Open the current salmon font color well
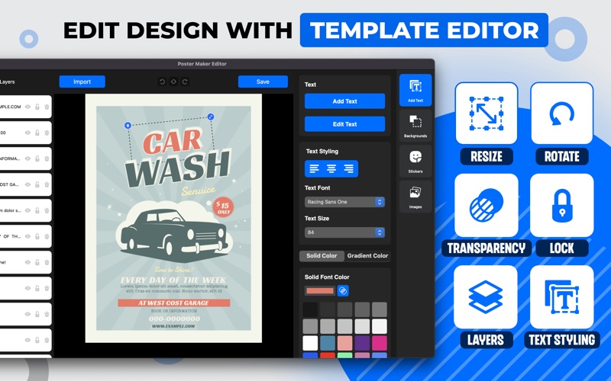This screenshot has width=611, height=381. click(320, 291)
